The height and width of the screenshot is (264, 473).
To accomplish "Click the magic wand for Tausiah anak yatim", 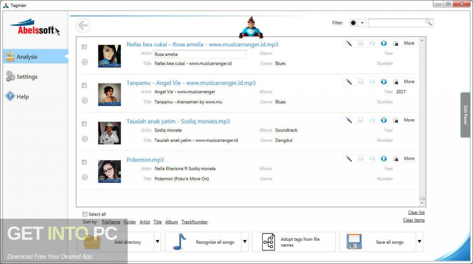I will tap(349, 120).
